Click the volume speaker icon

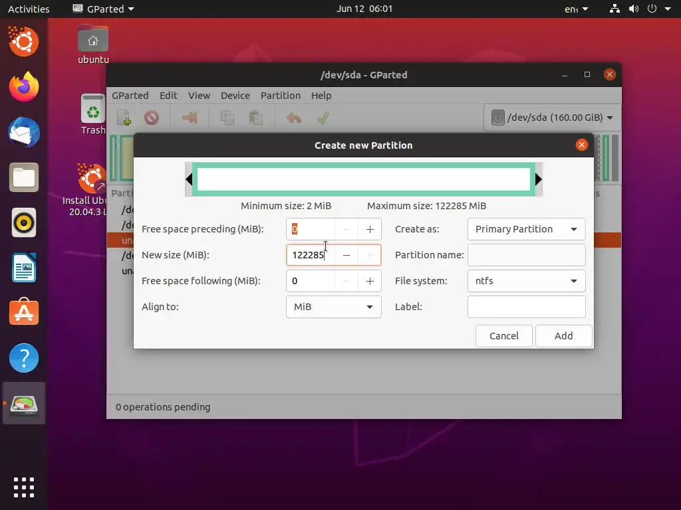(x=634, y=9)
